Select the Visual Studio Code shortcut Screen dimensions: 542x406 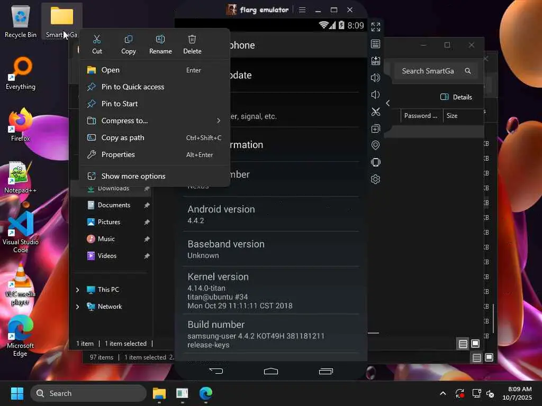pos(21,233)
